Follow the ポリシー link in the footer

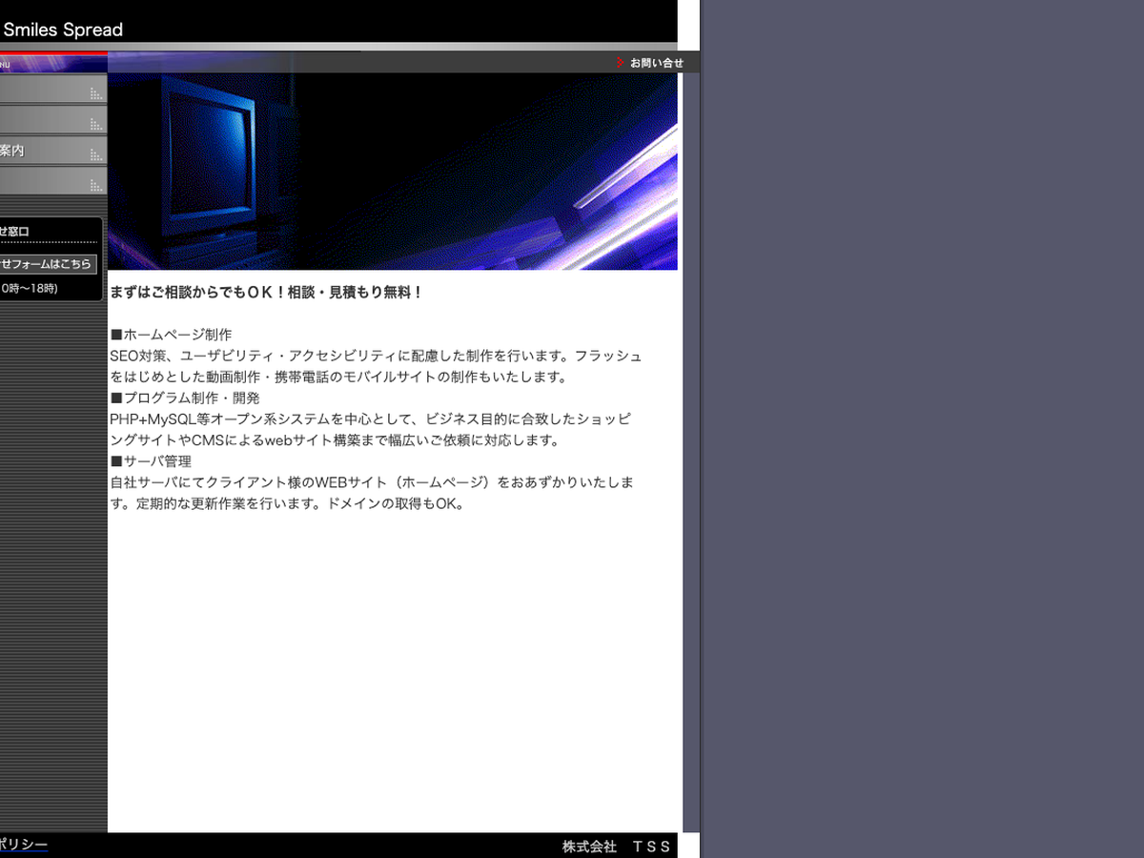click(x=23, y=845)
